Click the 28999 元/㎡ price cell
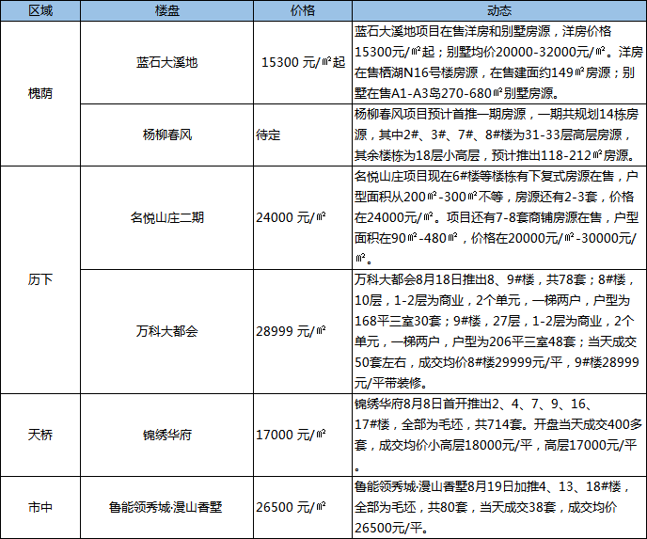 point(292,331)
